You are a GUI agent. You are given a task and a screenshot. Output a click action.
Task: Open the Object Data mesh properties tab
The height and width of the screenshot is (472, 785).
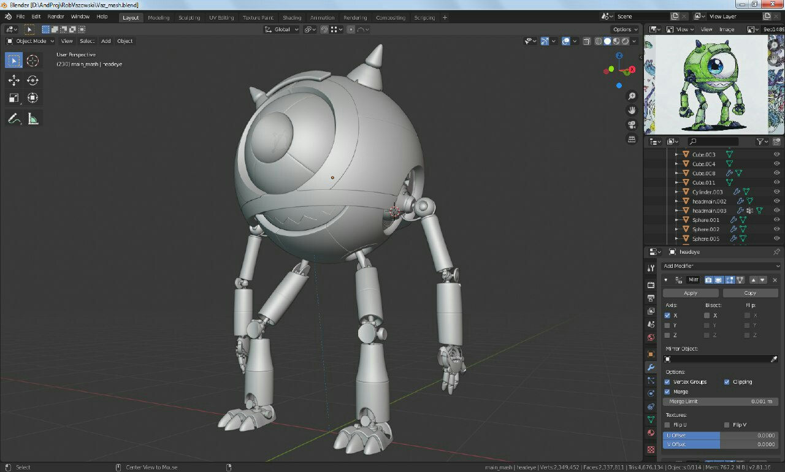(651, 420)
